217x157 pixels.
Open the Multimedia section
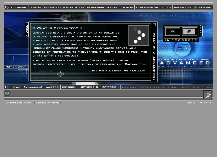click(x=182, y=7)
